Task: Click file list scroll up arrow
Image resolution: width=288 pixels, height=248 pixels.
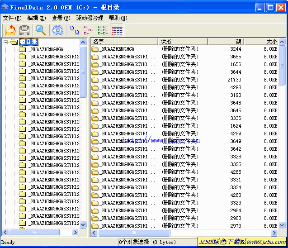Action: (x=282, y=42)
